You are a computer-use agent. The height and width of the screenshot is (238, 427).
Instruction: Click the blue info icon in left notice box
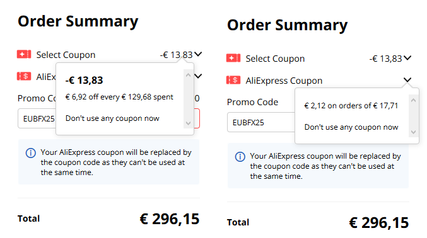pos(30,153)
